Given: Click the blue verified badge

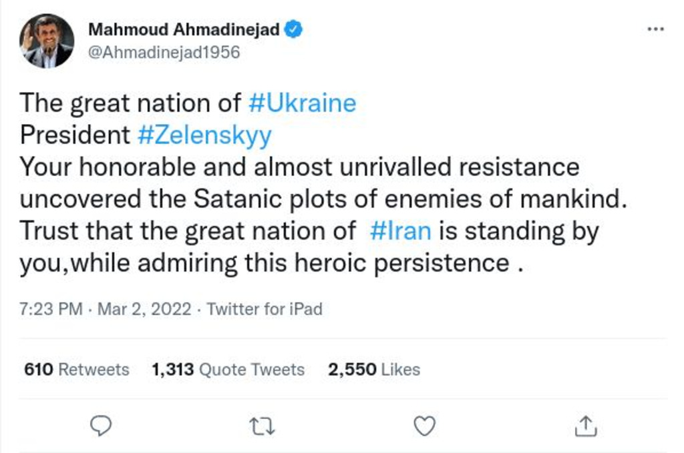Looking at the screenshot, I should tap(295, 29).
